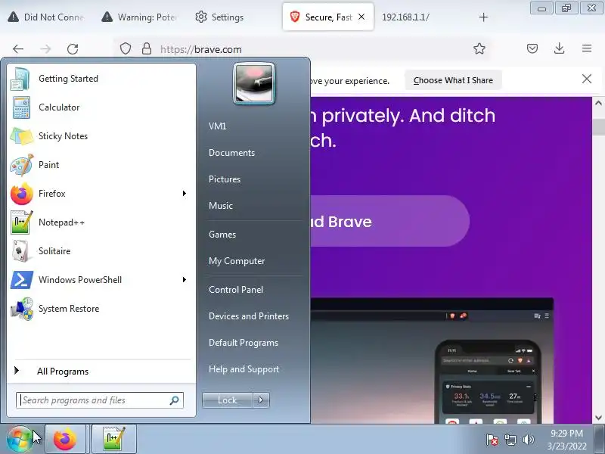Expand Windows PowerShell jump list arrow

(x=185, y=280)
